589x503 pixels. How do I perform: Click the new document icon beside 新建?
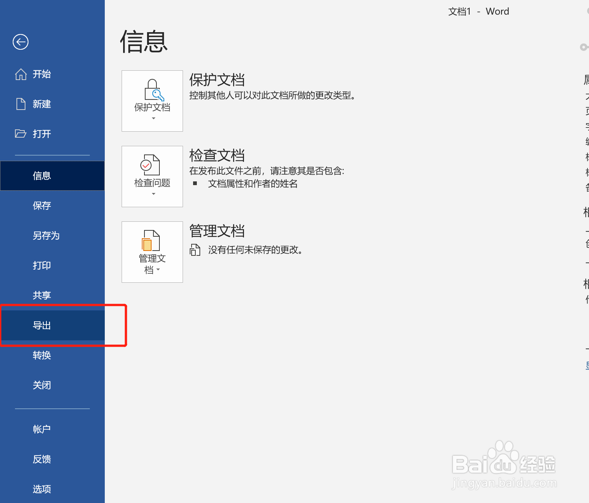pyautogui.click(x=21, y=104)
